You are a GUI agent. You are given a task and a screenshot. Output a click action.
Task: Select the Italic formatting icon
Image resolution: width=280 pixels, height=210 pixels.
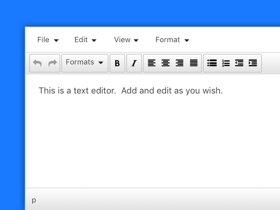tap(134, 63)
